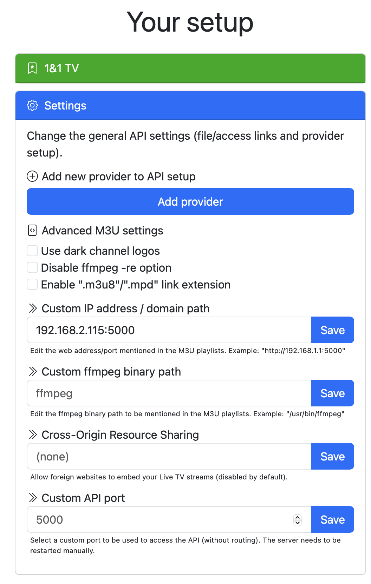The height and width of the screenshot is (584, 371).
Task: Click the API port number stepper arrows
Action: coord(298,519)
